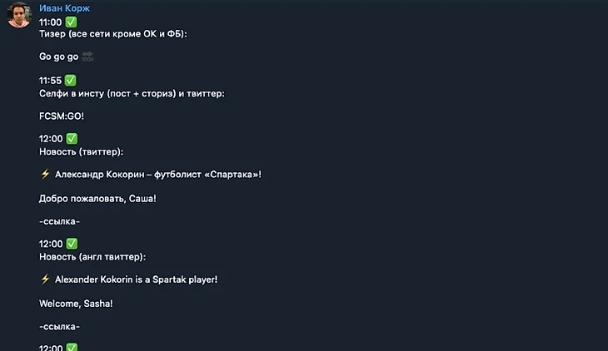Click the checkmark beside the first 12:00
Image resolution: width=608 pixels, height=351 pixels.
(72, 138)
